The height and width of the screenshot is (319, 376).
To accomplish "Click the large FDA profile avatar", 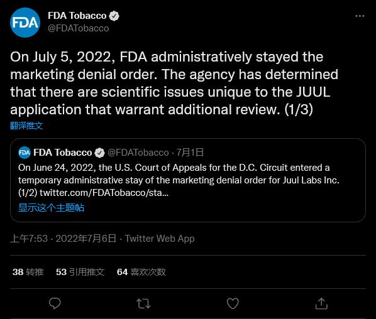I will tap(25, 23).
